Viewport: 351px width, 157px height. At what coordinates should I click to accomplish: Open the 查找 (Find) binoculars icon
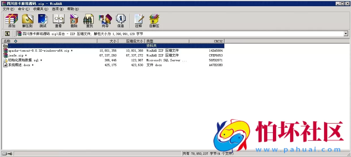point(89,21)
